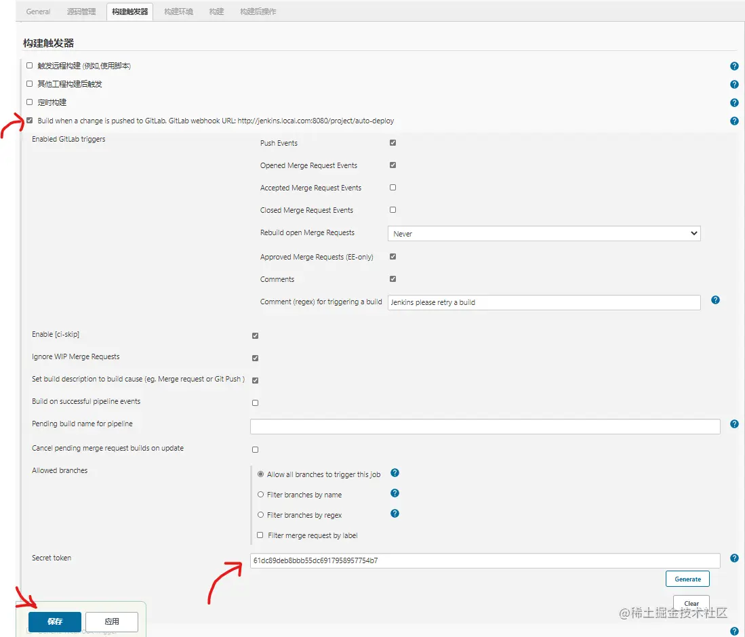Toggle Ignore WIP Merge Requests checkbox

click(x=255, y=358)
